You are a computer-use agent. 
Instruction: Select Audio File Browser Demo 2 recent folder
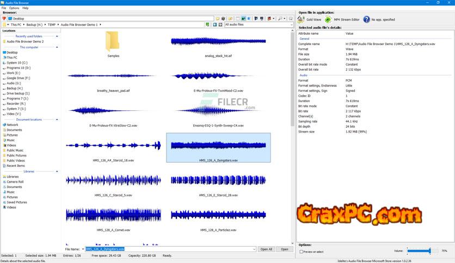pyautogui.click(x=25, y=41)
